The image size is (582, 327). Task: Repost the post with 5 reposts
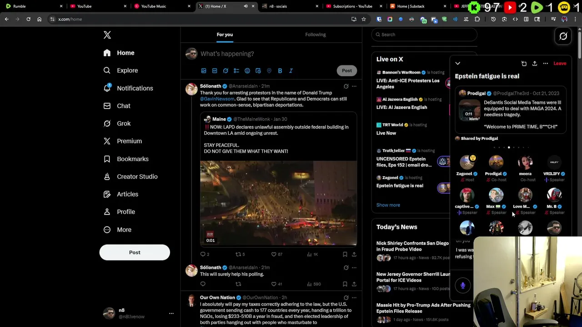(x=240, y=254)
